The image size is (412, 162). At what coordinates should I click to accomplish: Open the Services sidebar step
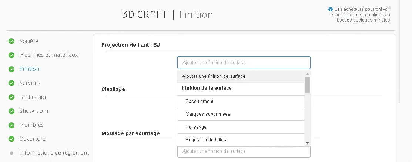pos(30,83)
